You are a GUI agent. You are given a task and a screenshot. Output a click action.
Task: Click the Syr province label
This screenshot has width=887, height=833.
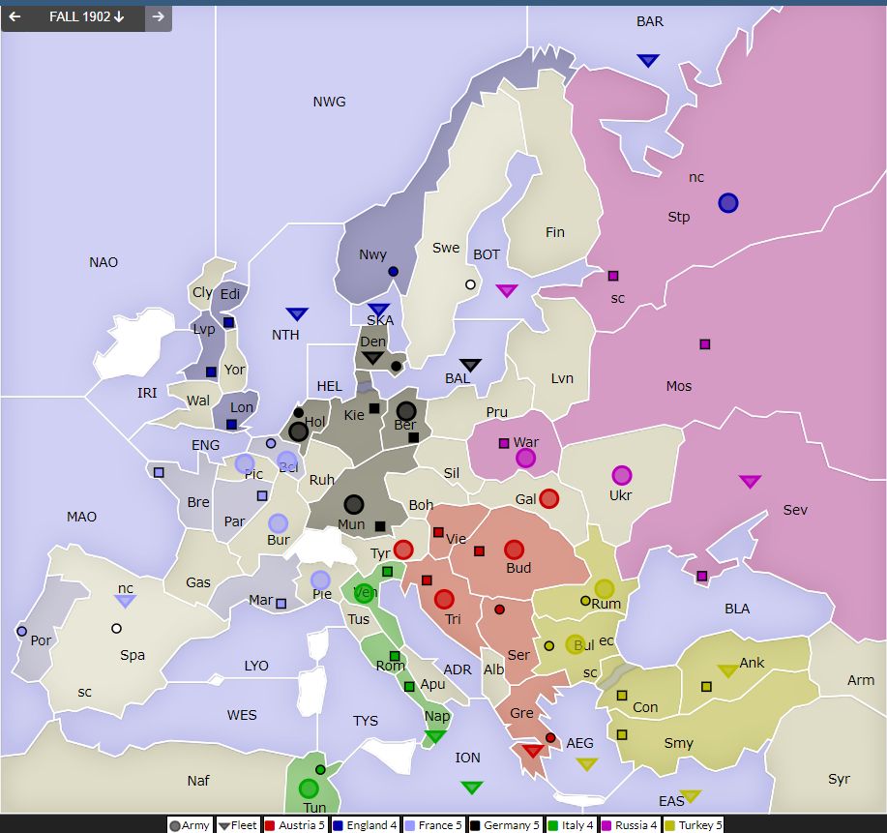tap(839, 779)
